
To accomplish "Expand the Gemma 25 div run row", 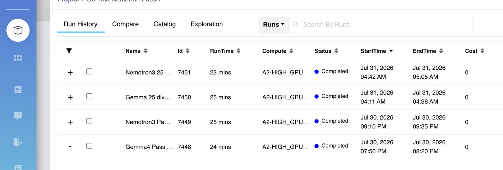I will point(70,97).
